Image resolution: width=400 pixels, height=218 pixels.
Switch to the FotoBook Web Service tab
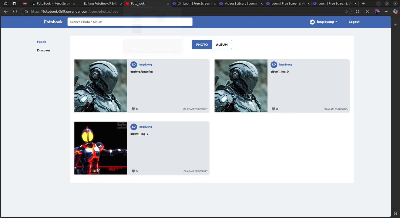pos(53,4)
